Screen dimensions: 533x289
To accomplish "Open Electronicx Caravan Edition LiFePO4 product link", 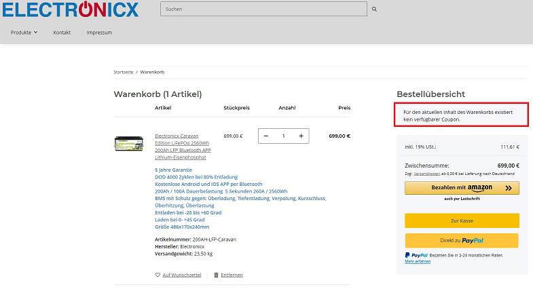I will click(183, 147).
